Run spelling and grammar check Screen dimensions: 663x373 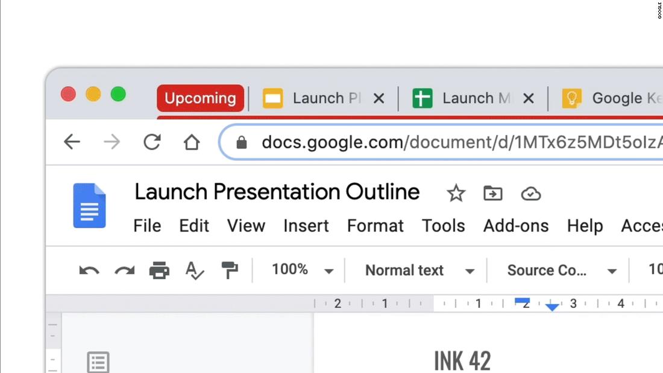195,270
